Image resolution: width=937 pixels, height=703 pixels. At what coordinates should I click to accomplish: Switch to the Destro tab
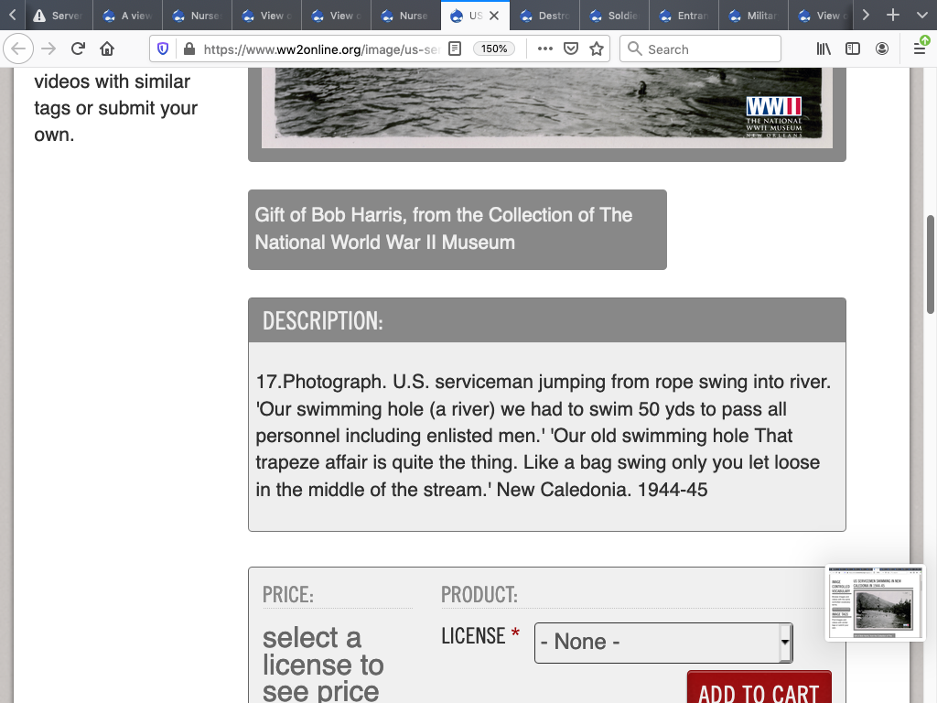[545, 16]
